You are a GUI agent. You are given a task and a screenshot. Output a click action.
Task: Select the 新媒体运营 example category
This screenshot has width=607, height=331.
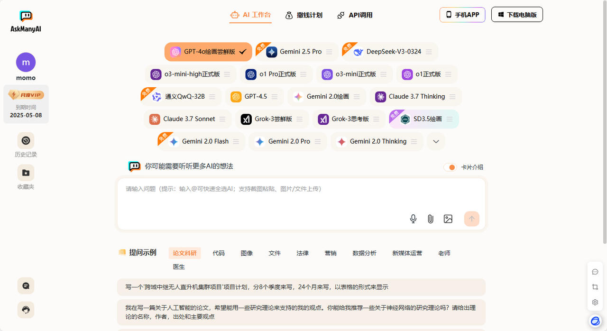[x=407, y=253]
